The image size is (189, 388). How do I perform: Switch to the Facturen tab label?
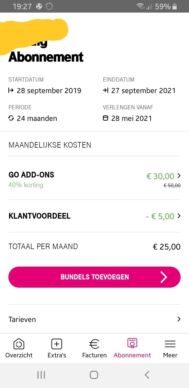pyautogui.click(x=94, y=355)
